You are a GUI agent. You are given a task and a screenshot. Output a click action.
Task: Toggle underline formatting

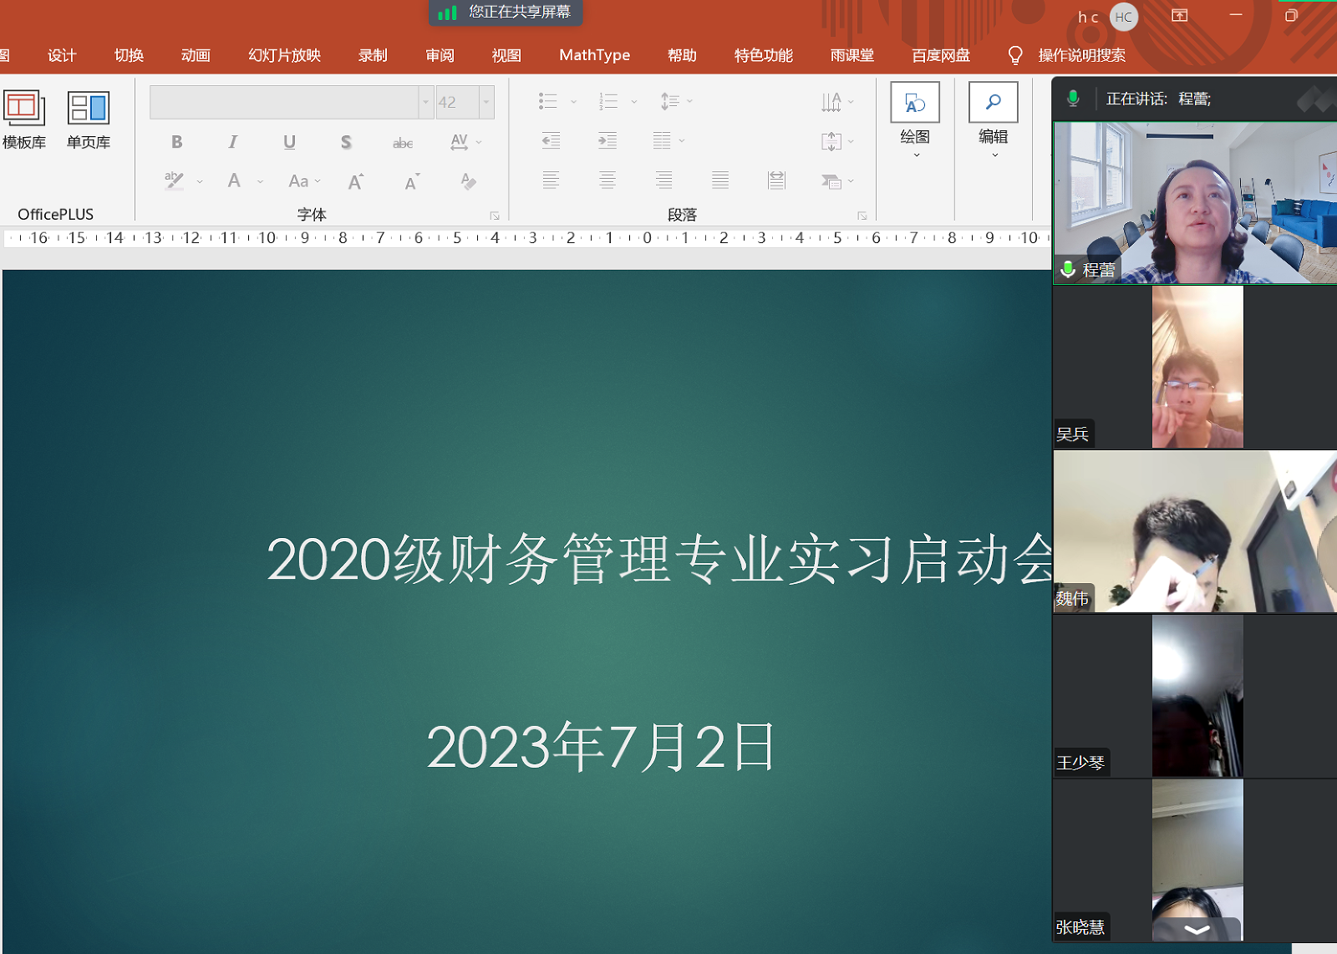click(289, 142)
